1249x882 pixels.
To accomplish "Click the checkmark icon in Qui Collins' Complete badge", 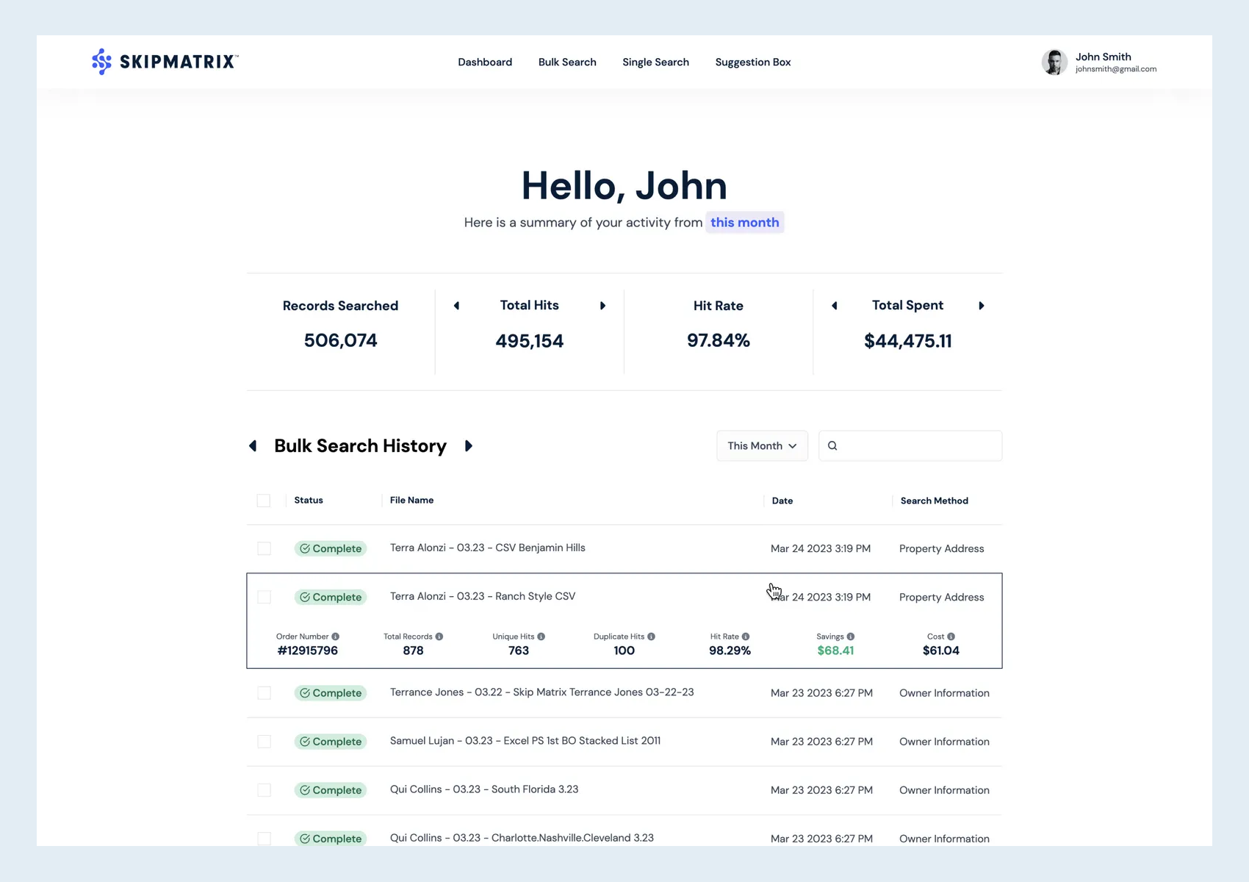I will click(304, 790).
